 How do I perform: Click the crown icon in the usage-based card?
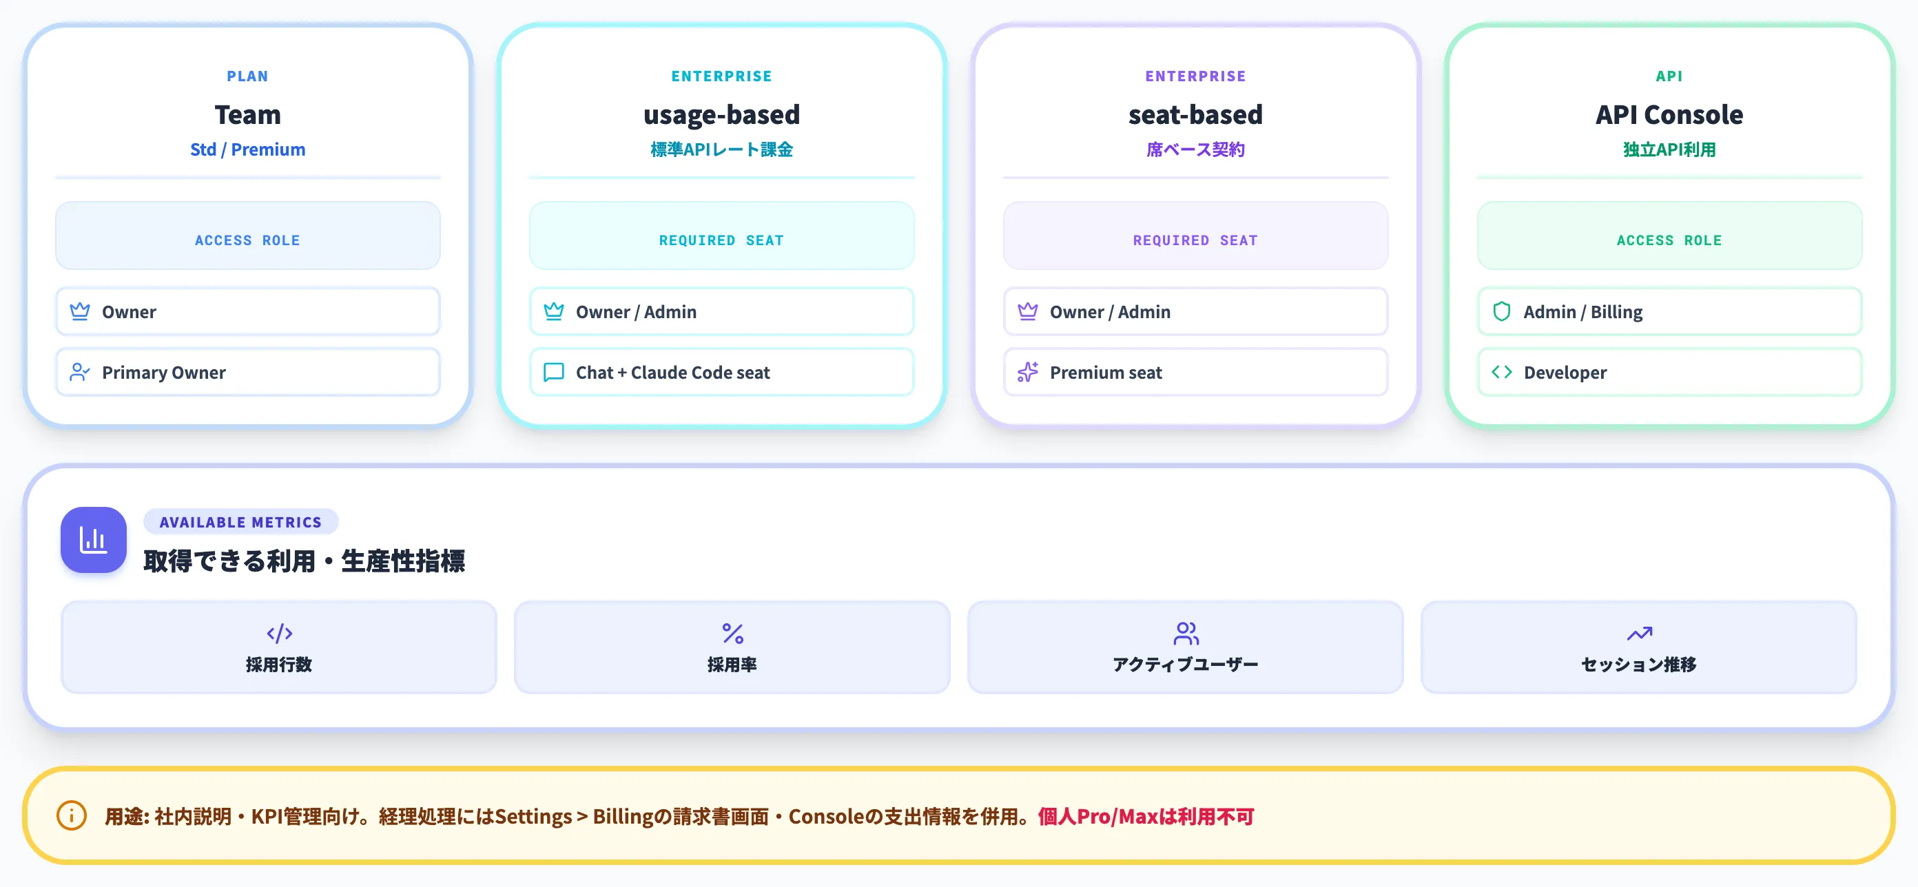coord(553,311)
